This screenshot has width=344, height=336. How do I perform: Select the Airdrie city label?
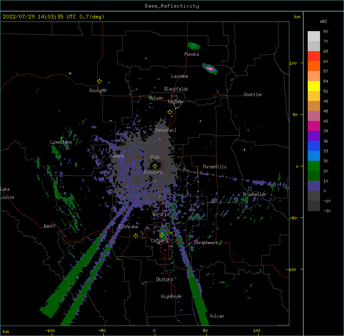[x=161, y=214]
